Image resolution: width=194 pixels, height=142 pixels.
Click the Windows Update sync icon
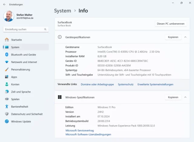point(7,121)
